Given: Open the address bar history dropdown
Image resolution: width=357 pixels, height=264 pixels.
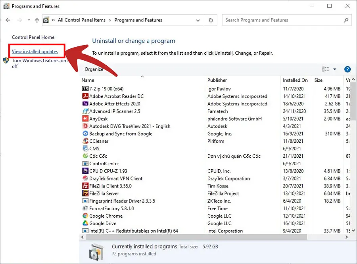Looking at the screenshot, I should tap(198, 20).
